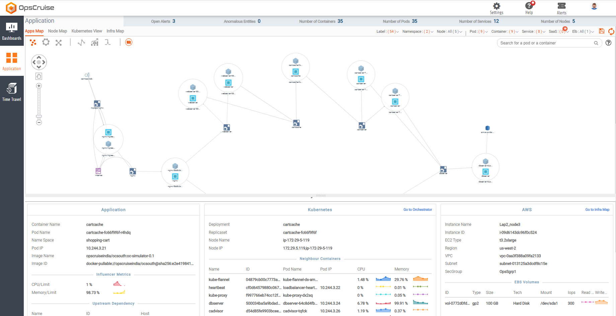The height and width of the screenshot is (316, 616).
Task: Select the circular layout icon in the map toolbar
Action: point(46,42)
